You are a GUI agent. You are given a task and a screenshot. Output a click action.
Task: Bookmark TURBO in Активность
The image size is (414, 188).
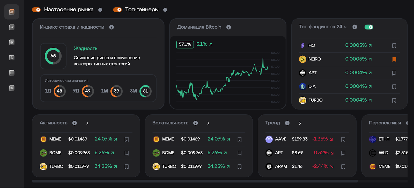[x=127, y=167]
